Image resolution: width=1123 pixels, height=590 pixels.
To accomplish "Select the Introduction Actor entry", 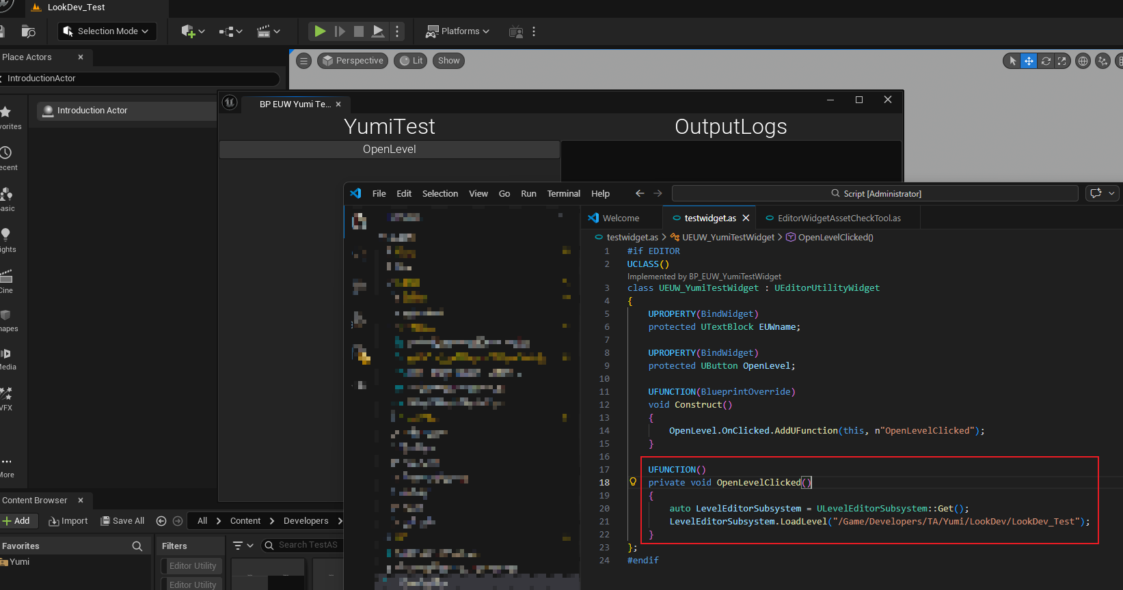I will coord(126,111).
